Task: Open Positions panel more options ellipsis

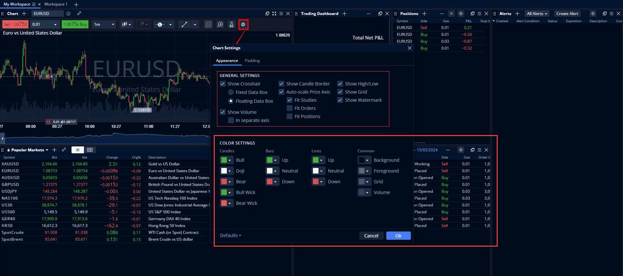Action: 442,14
